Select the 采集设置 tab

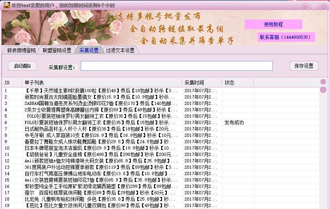pyautogui.click(x=89, y=50)
